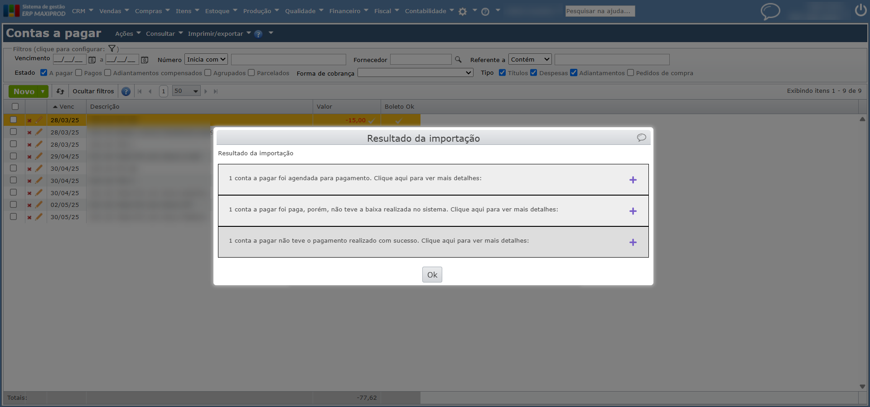Open the dropdown arrow after the help icon in Contas a pagar bar
This screenshot has width=870, height=407.
[271, 33]
